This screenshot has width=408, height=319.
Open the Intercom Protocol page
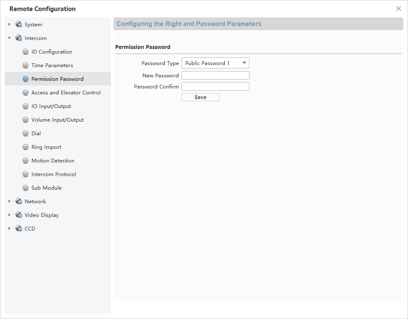(54, 174)
